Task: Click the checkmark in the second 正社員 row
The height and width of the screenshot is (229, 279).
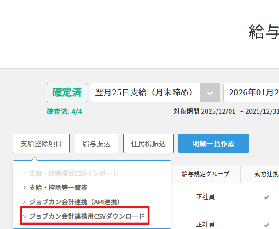Action: tap(266, 225)
